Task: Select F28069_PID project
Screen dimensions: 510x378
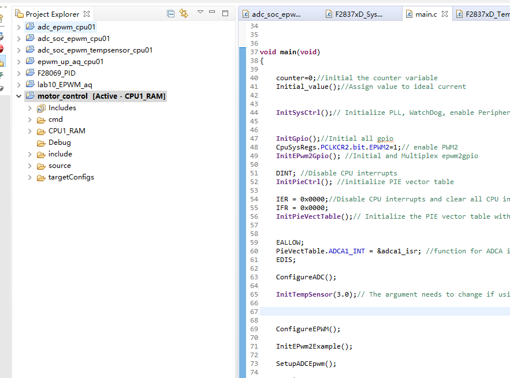Action: point(56,73)
